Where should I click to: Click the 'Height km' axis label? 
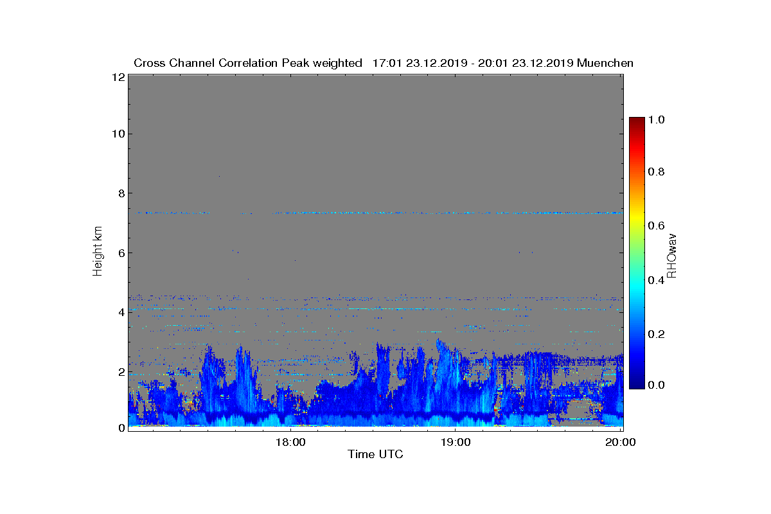(98, 253)
